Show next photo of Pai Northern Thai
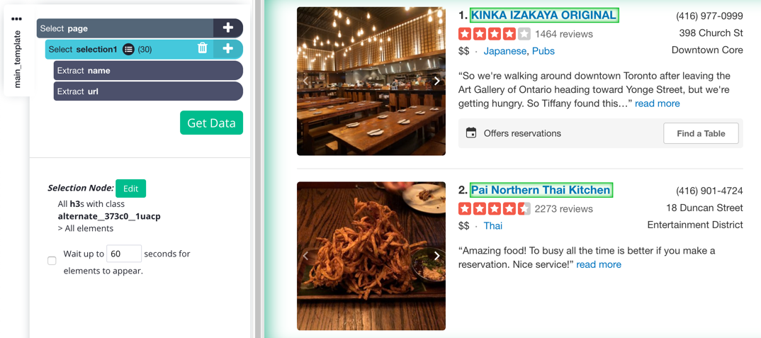The width and height of the screenshot is (761, 338). 436,256
